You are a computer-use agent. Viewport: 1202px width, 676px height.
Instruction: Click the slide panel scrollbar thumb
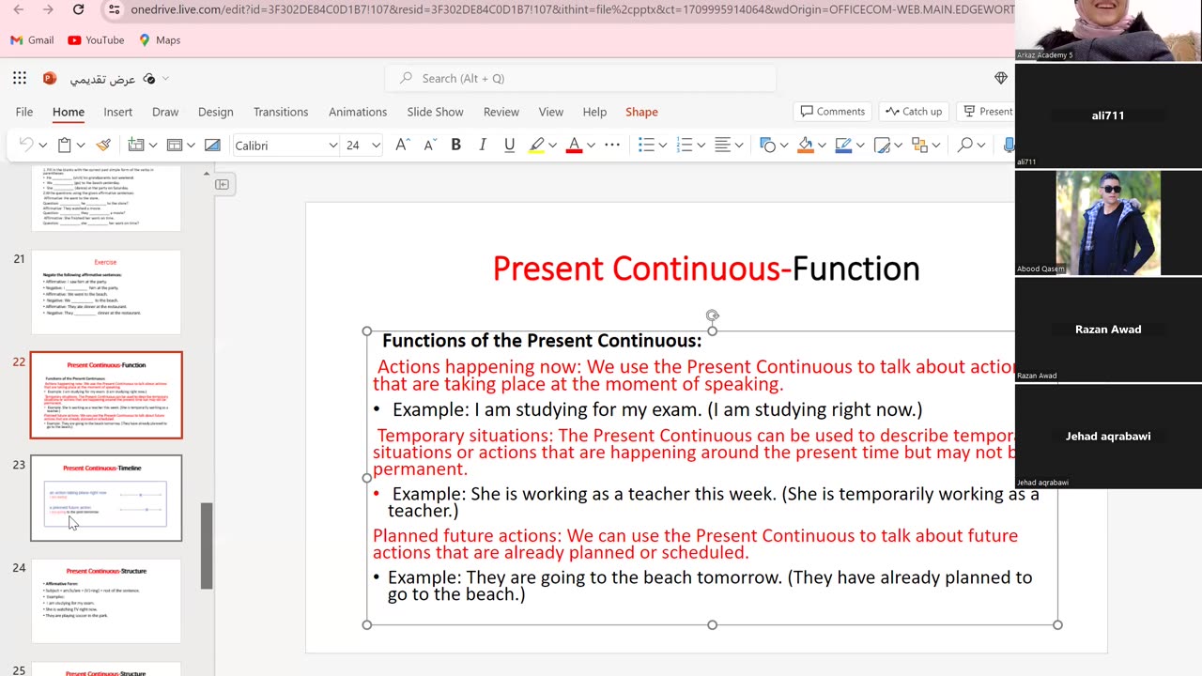207,545
